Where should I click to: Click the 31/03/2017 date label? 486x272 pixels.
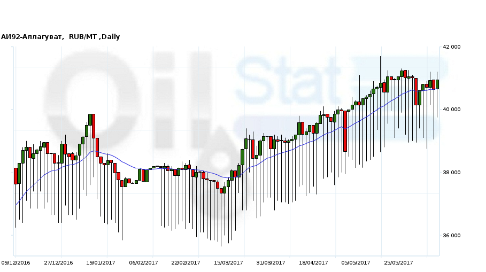coord(271,262)
